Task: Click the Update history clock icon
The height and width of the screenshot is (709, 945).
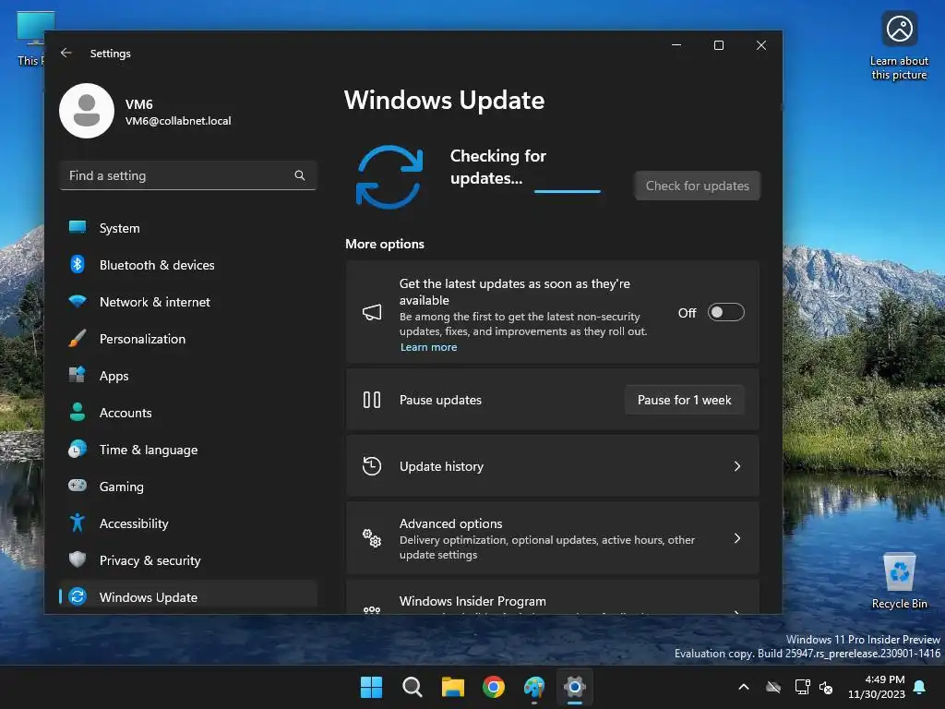Action: (x=372, y=466)
